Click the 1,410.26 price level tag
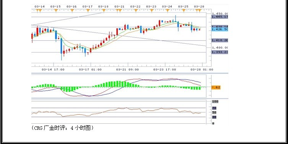The width and height of the screenshot is (288, 144). pyautogui.click(x=220, y=40)
